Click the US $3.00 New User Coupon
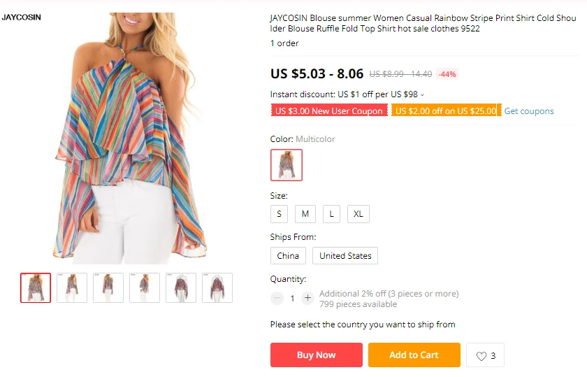The height and width of the screenshot is (377, 587). tap(329, 111)
